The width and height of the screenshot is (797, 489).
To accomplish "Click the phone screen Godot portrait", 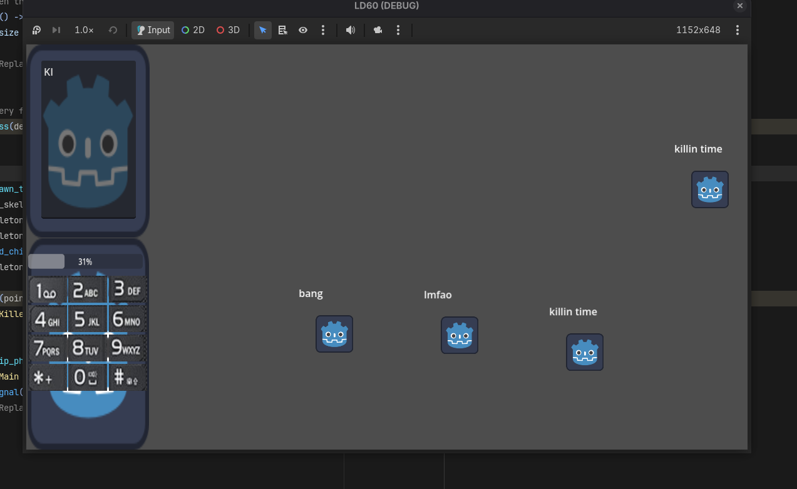I will click(x=88, y=143).
